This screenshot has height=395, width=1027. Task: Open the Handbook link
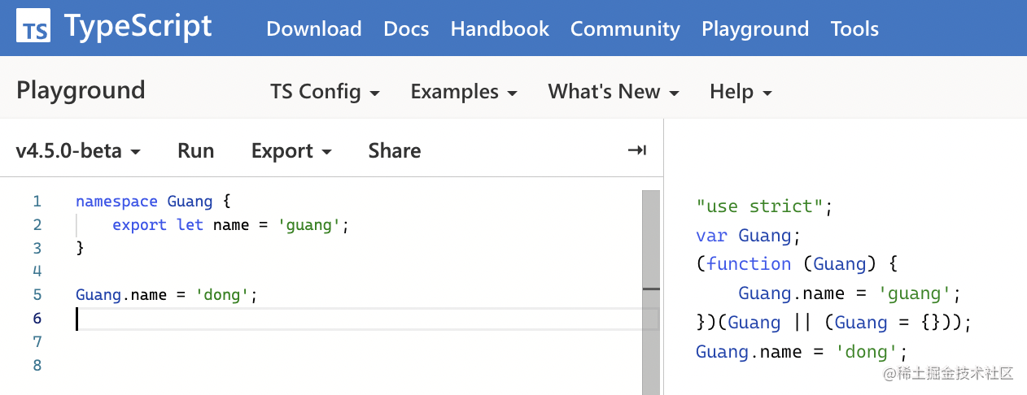point(500,29)
